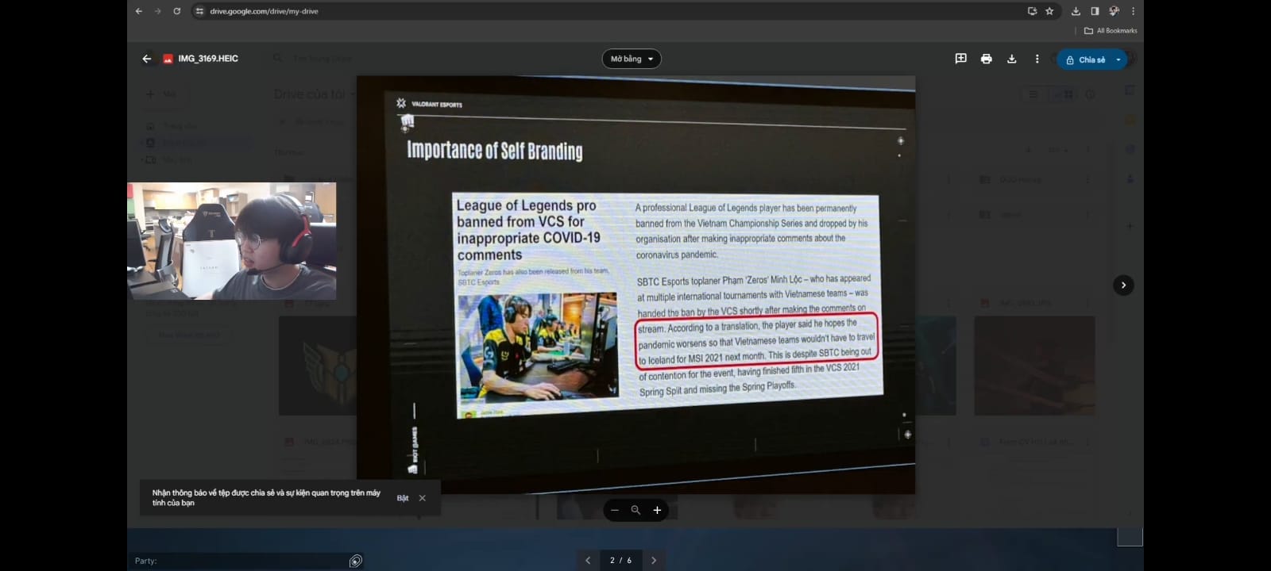This screenshot has height=571, width=1271.
Task: Open Chrome downloads tray icon
Action: coord(1076,11)
